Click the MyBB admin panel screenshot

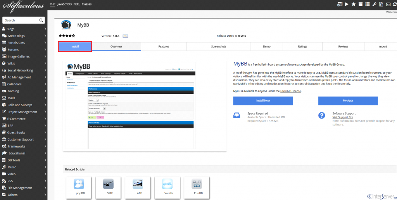(130, 105)
